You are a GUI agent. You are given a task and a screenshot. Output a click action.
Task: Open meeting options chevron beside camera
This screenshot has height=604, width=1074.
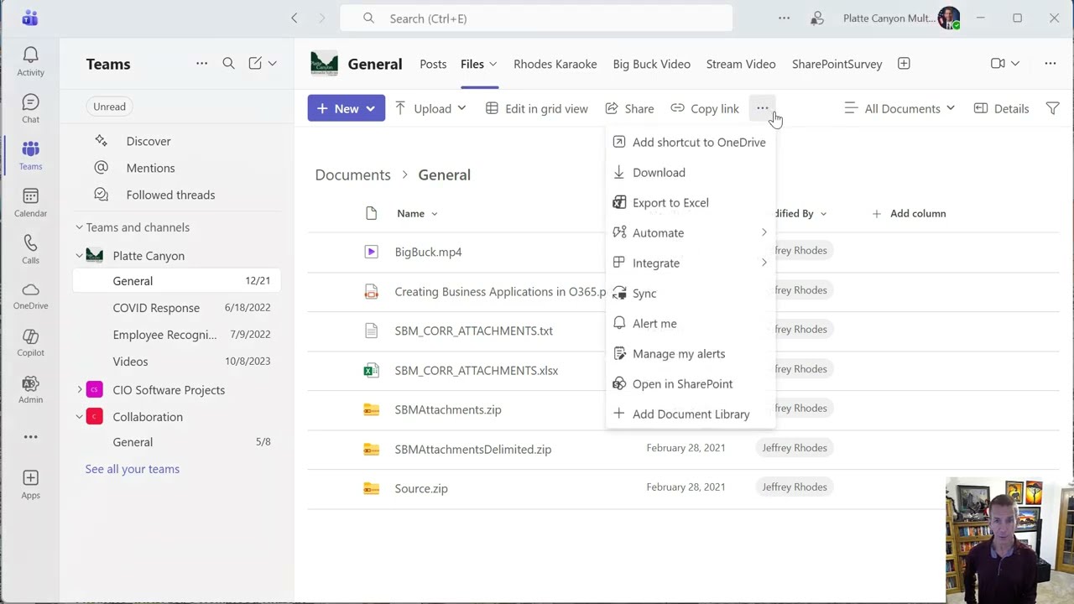pyautogui.click(x=1015, y=64)
